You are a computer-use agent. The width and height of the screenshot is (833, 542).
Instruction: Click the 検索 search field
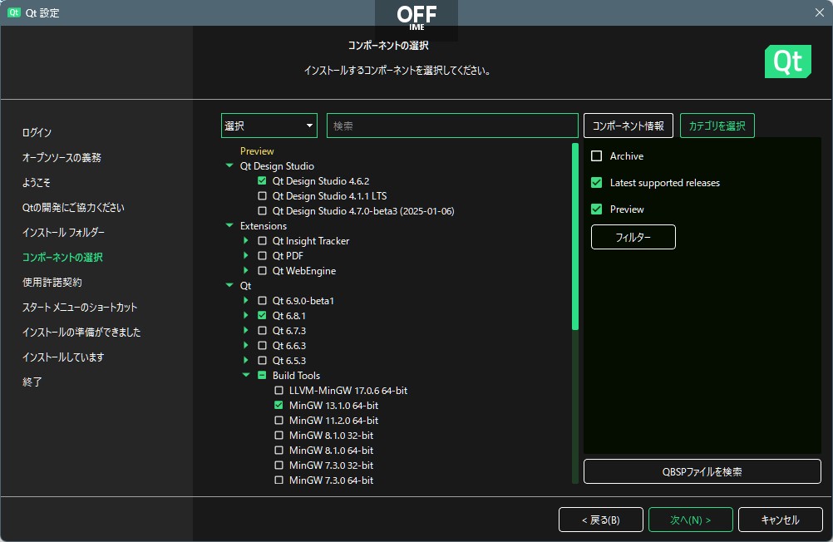coord(452,126)
